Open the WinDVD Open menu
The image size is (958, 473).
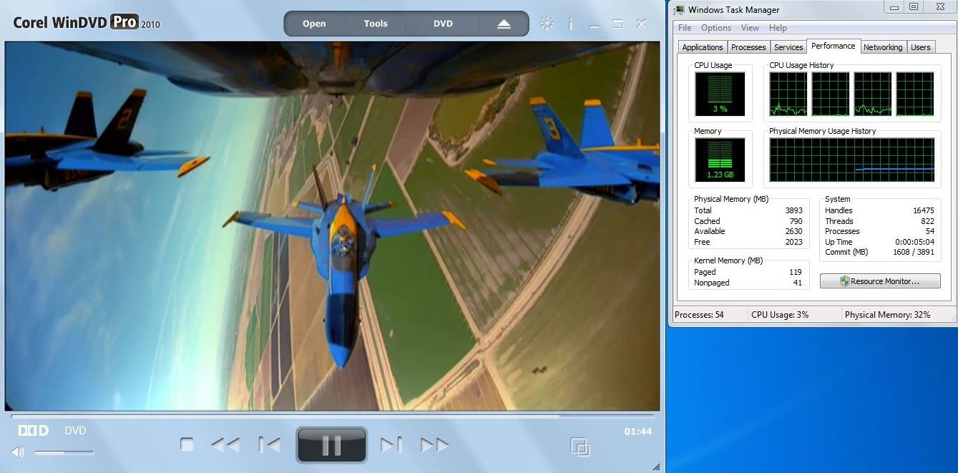click(314, 24)
